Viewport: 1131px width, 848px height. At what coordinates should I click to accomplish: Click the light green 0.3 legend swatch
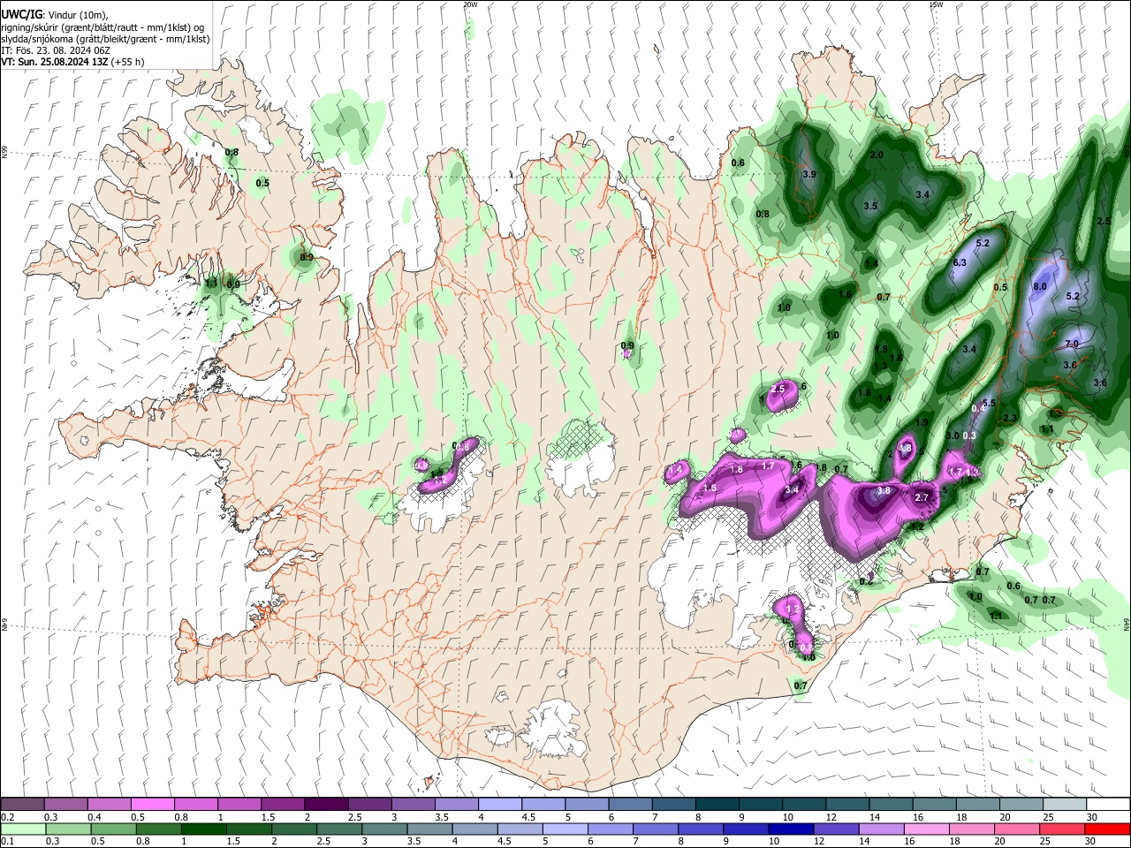click(67, 829)
